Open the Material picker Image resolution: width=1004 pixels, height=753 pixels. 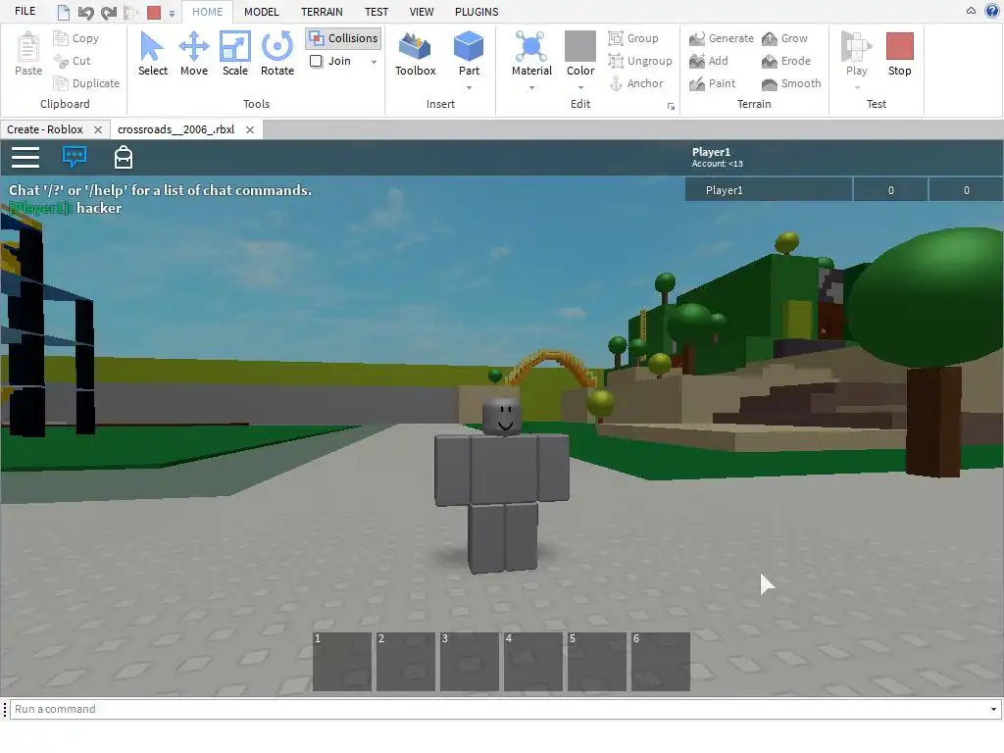click(531, 54)
